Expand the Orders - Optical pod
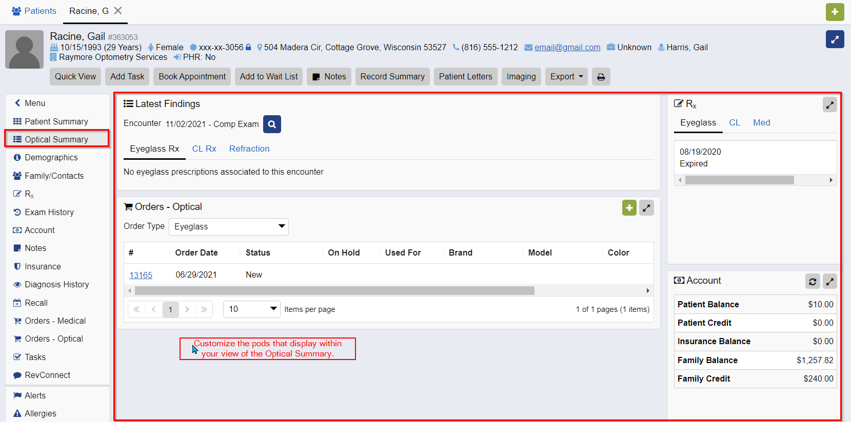The width and height of the screenshot is (851, 422). (646, 208)
